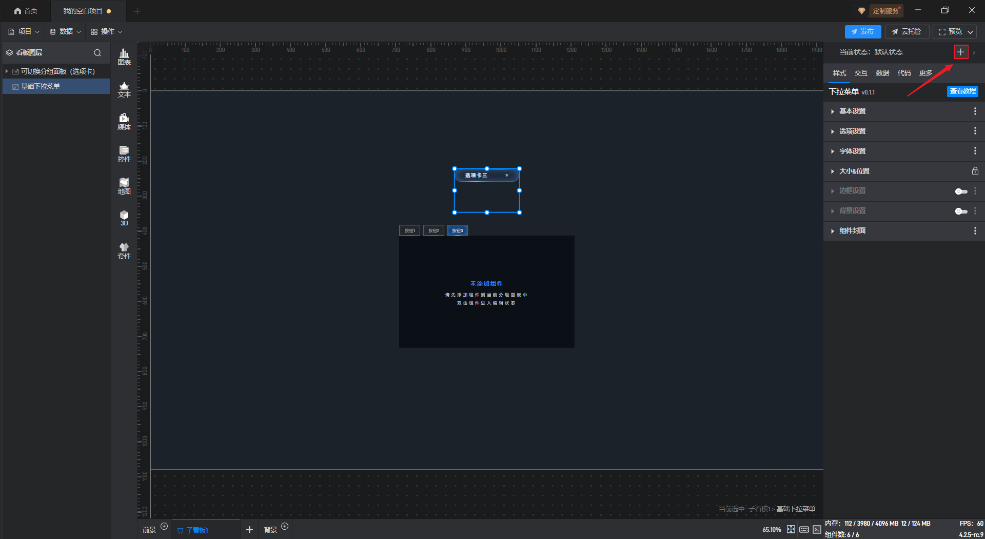Click the 发布 publish button
The width and height of the screenshot is (985, 539).
coord(862,32)
